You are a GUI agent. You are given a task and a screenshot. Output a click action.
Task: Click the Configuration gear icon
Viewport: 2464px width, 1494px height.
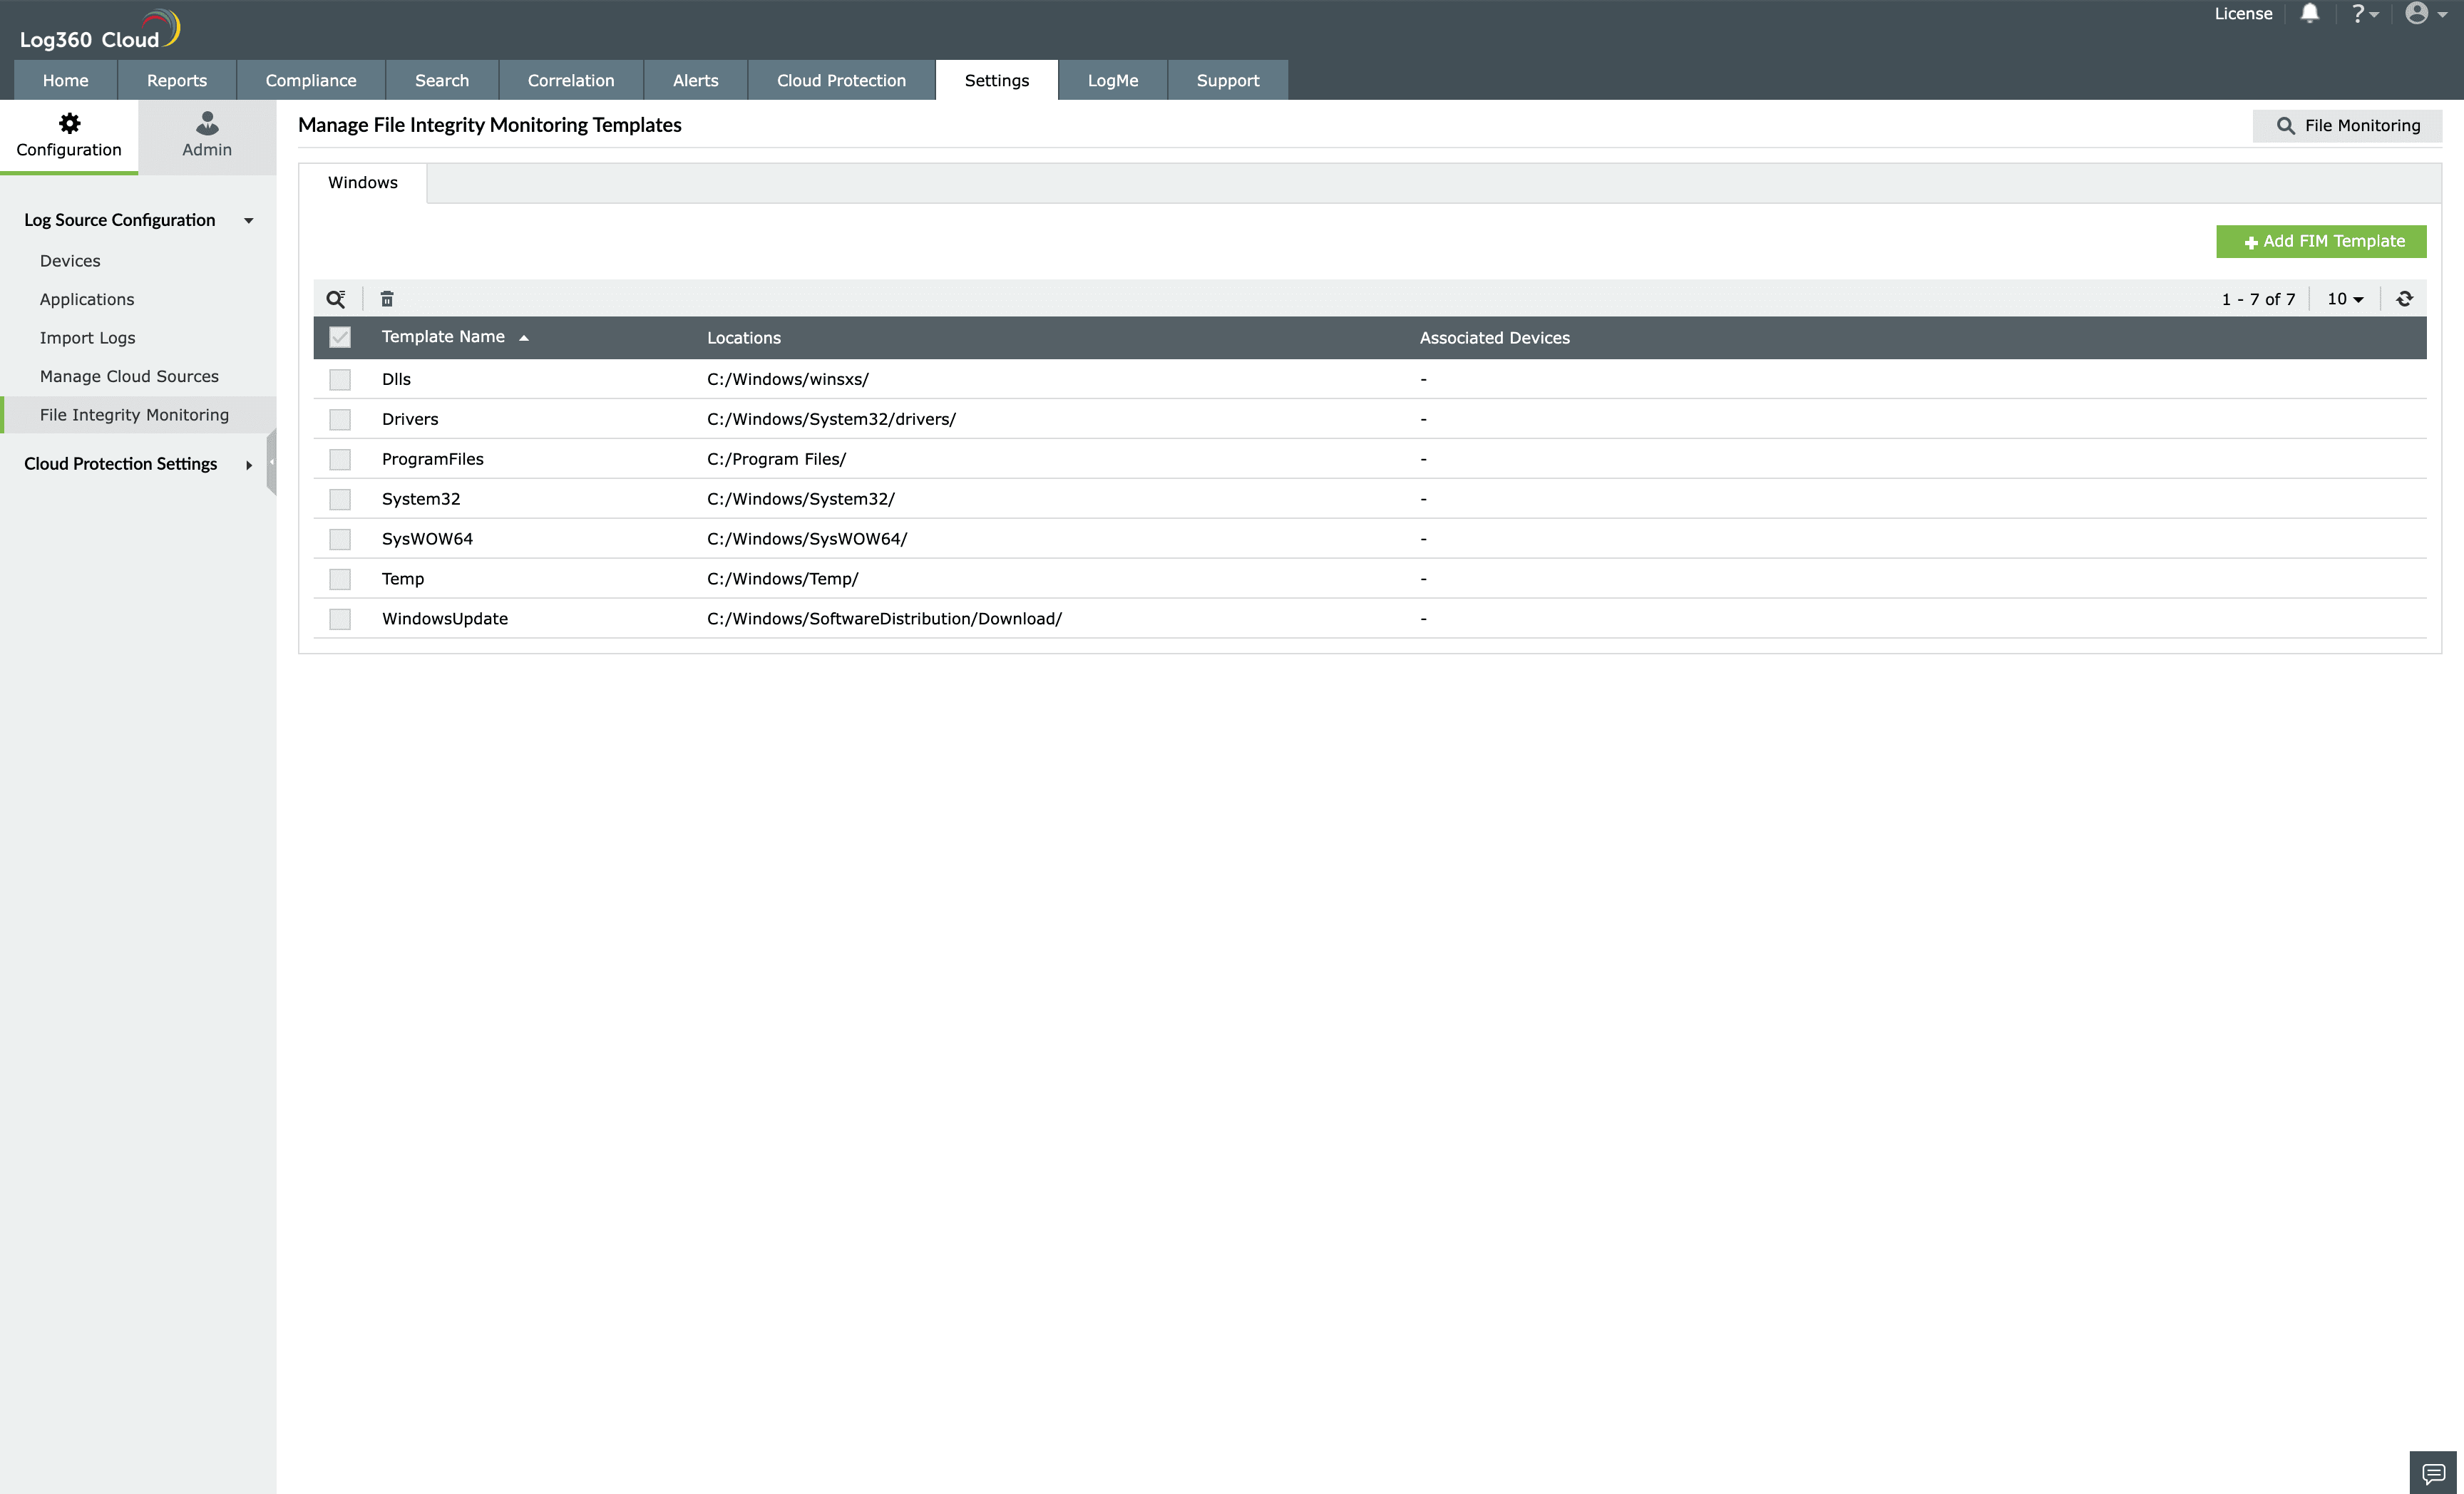coord(67,123)
